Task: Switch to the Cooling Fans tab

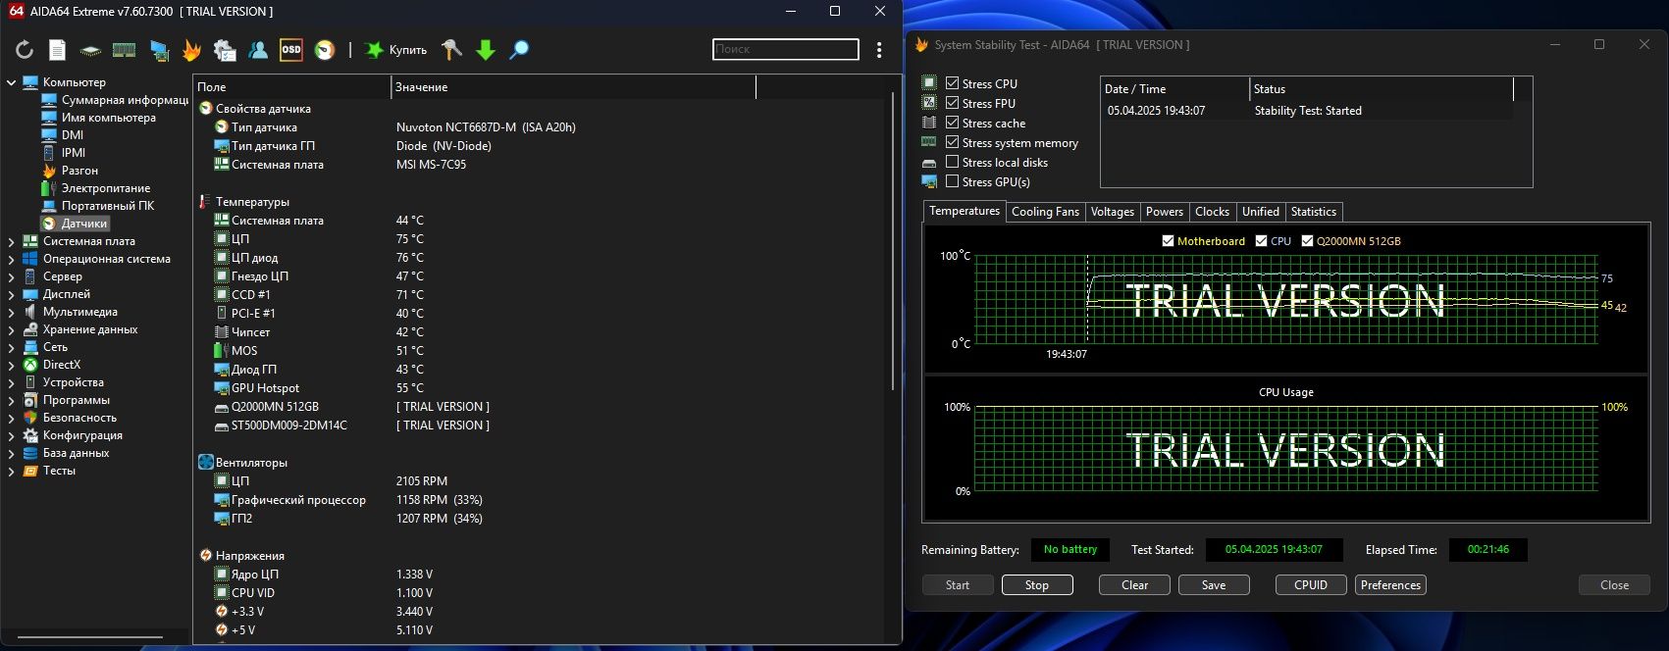Action: click(x=1045, y=212)
